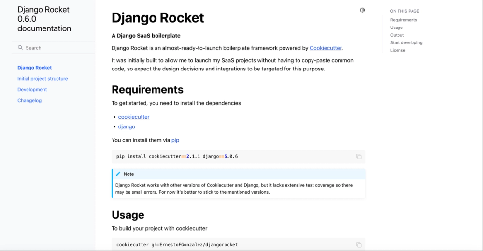Click the Usage heading
Viewport: 483px width, 251px height.
[x=128, y=215]
